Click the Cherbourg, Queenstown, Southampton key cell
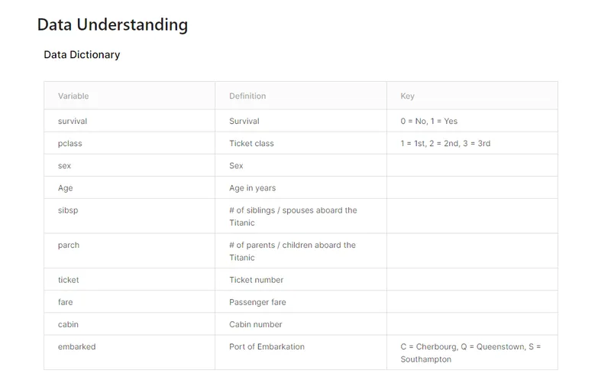The height and width of the screenshot is (390, 611). (x=470, y=353)
